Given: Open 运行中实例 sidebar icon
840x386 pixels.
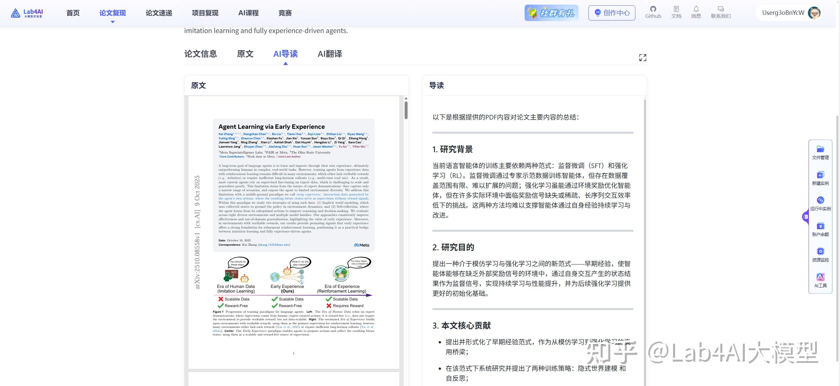Looking at the screenshot, I should [x=820, y=200].
